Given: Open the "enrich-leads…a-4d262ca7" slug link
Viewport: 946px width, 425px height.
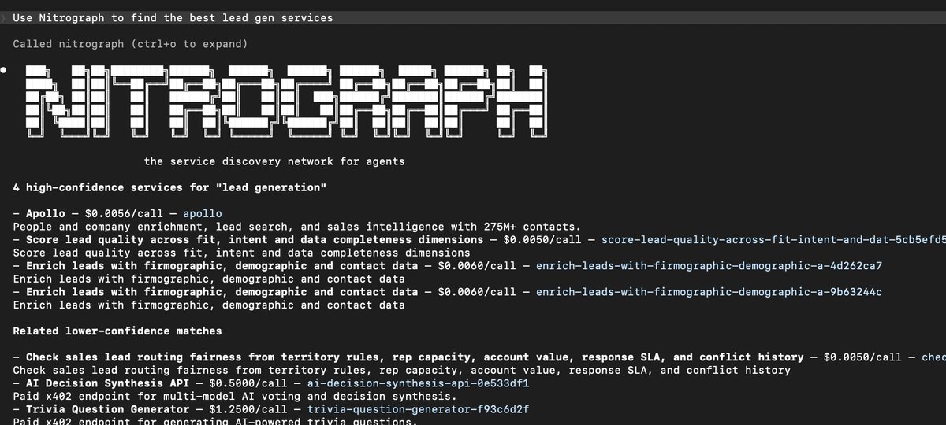Looking at the screenshot, I should coord(709,266).
